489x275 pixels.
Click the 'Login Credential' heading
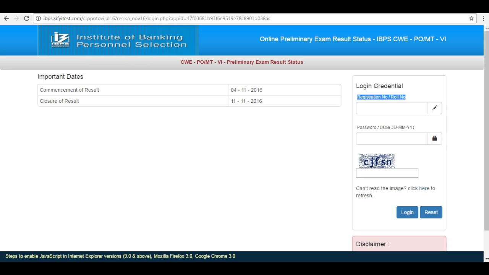[379, 86]
